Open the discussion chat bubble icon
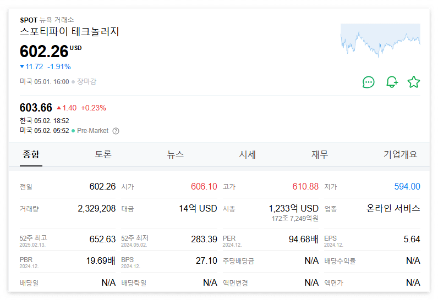Screen dimensions: 438x300 click(x=368, y=82)
